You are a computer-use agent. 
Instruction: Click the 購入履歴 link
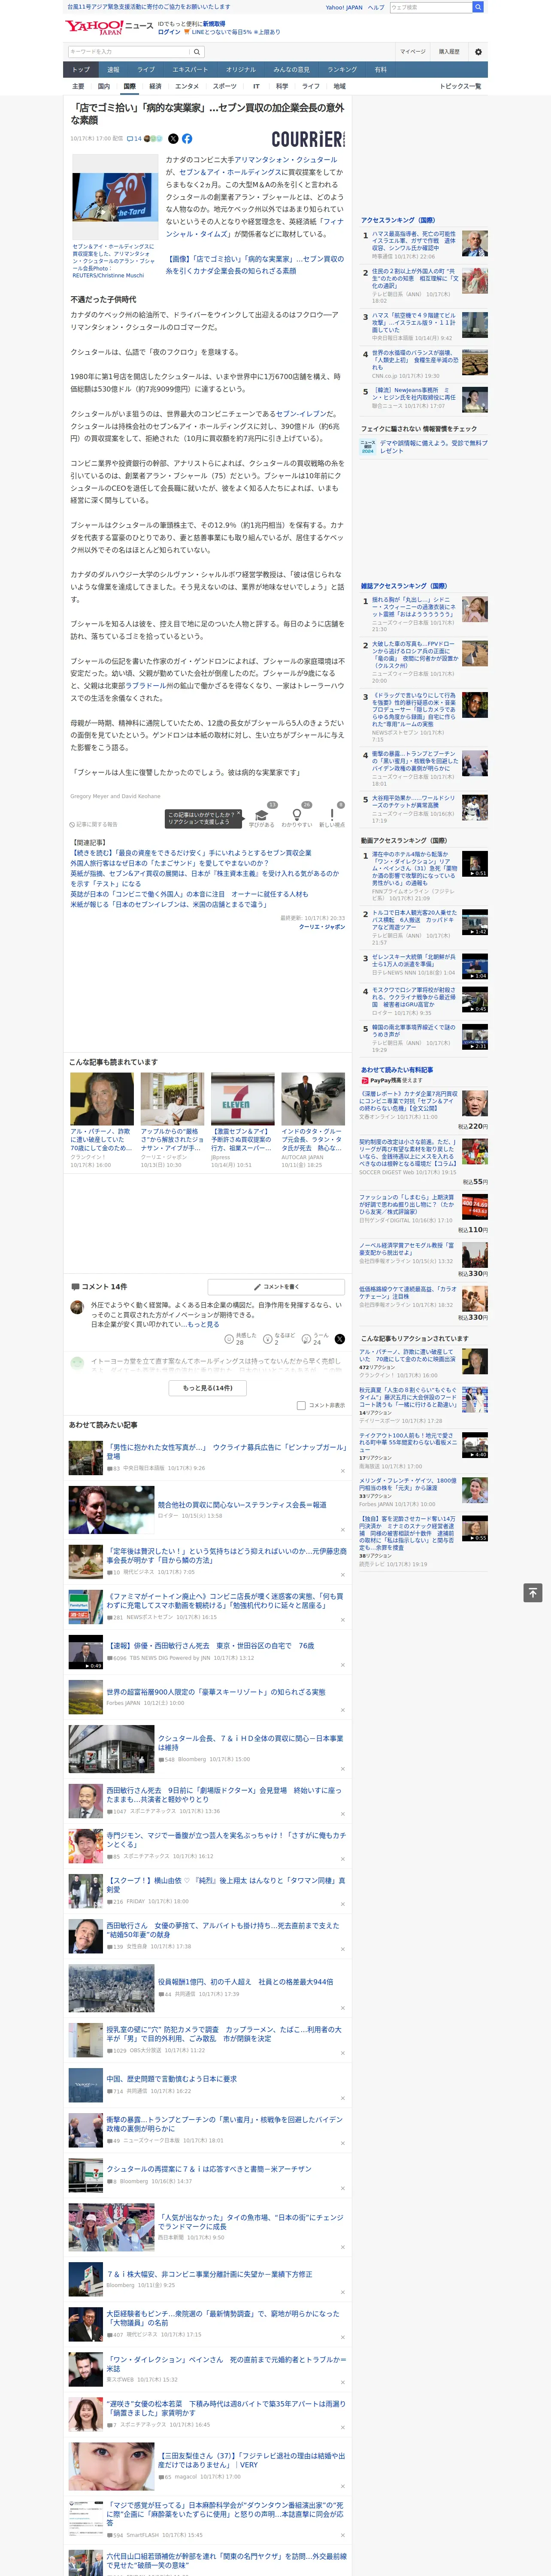[x=449, y=51]
